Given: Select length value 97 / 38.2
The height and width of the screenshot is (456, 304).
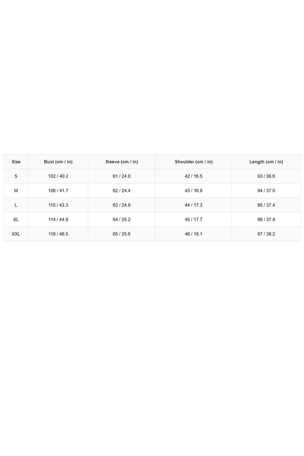Looking at the screenshot, I should [266, 234].
